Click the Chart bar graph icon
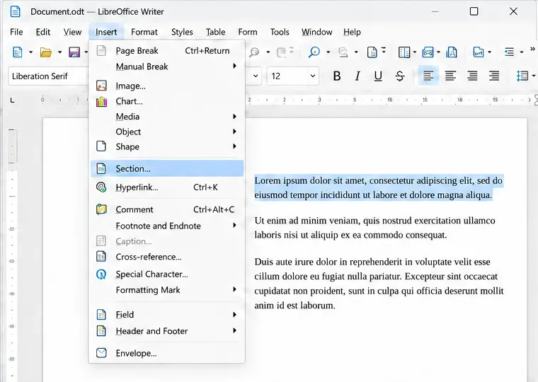This screenshot has height=382, width=538. pos(101,101)
